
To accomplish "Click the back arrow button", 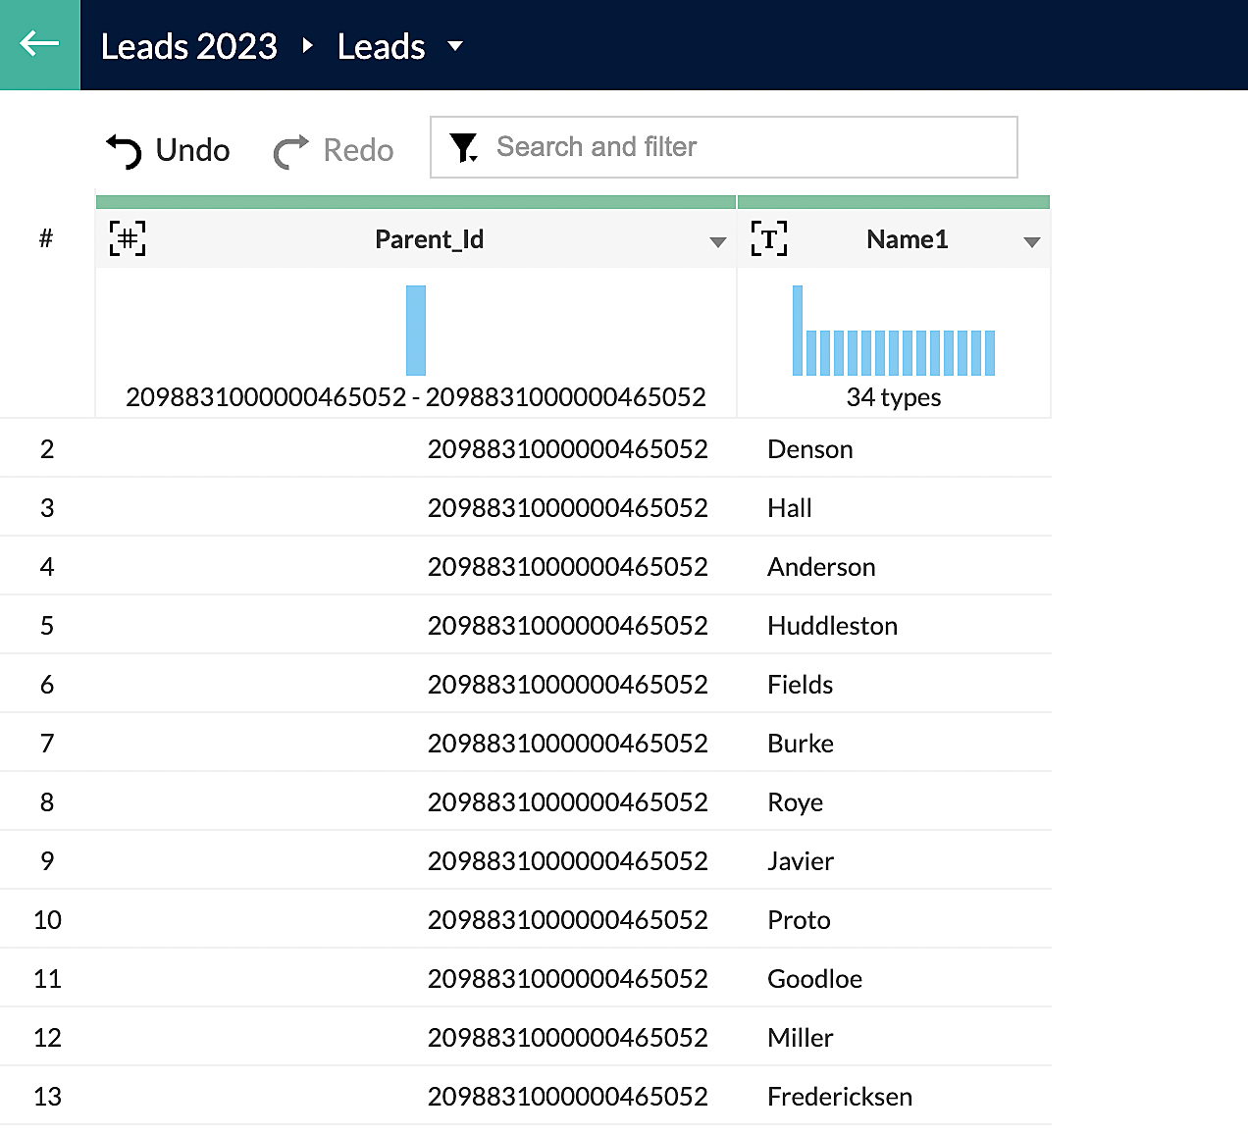I will coord(39,44).
